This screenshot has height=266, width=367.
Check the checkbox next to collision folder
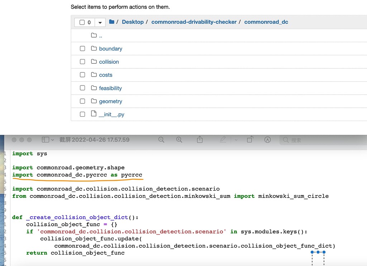pos(82,62)
